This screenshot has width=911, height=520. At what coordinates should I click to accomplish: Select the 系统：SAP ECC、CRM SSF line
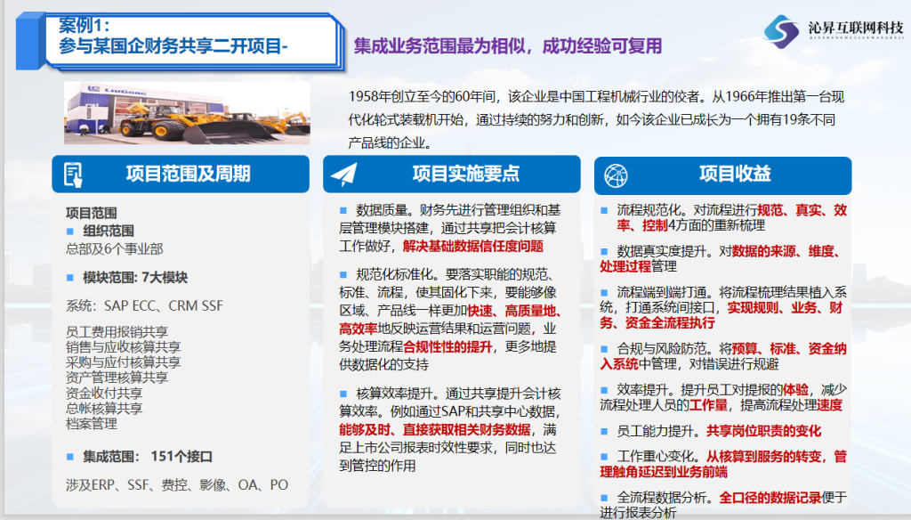coord(144,305)
